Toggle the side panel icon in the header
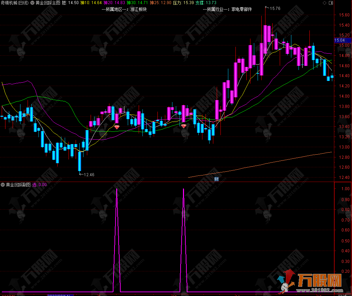Image resolution: width=352 pixels, height=296 pixels. [331, 3]
